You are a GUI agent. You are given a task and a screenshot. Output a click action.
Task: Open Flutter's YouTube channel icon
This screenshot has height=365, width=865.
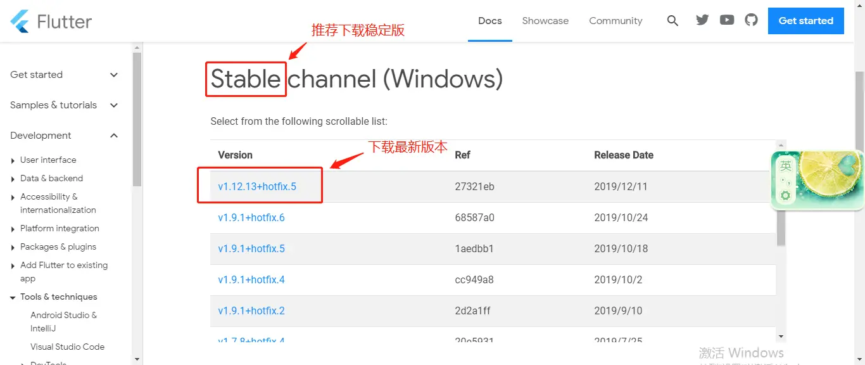pos(727,20)
